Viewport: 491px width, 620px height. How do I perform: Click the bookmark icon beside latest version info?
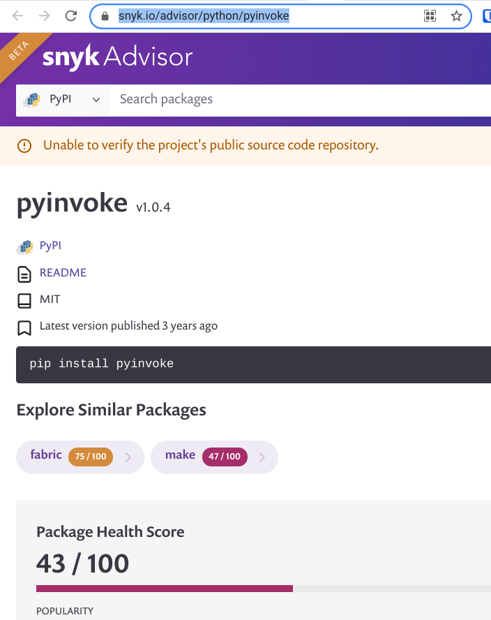(x=23, y=325)
